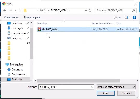Toggle the preview pane
Viewport: 140px width, 99px height.
pyautogui.click(x=127, y=17)
